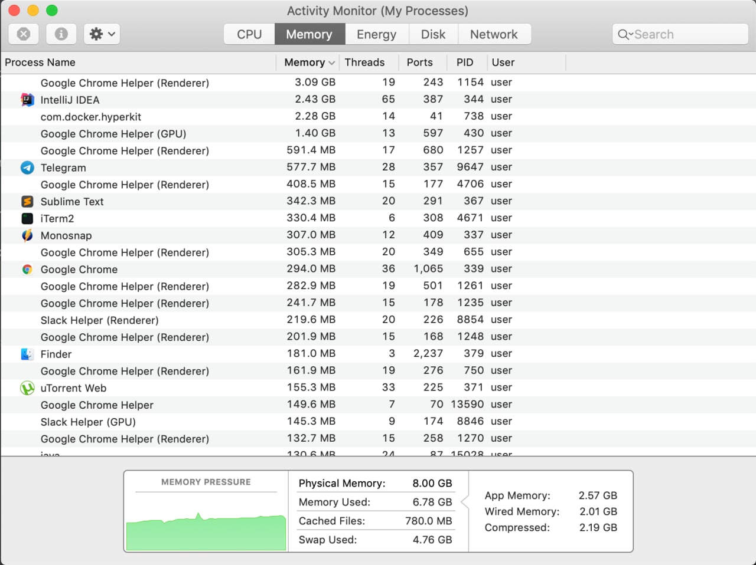756x565 pixels.
Task: Open process info inspector icon
Action: click(61, 34)
